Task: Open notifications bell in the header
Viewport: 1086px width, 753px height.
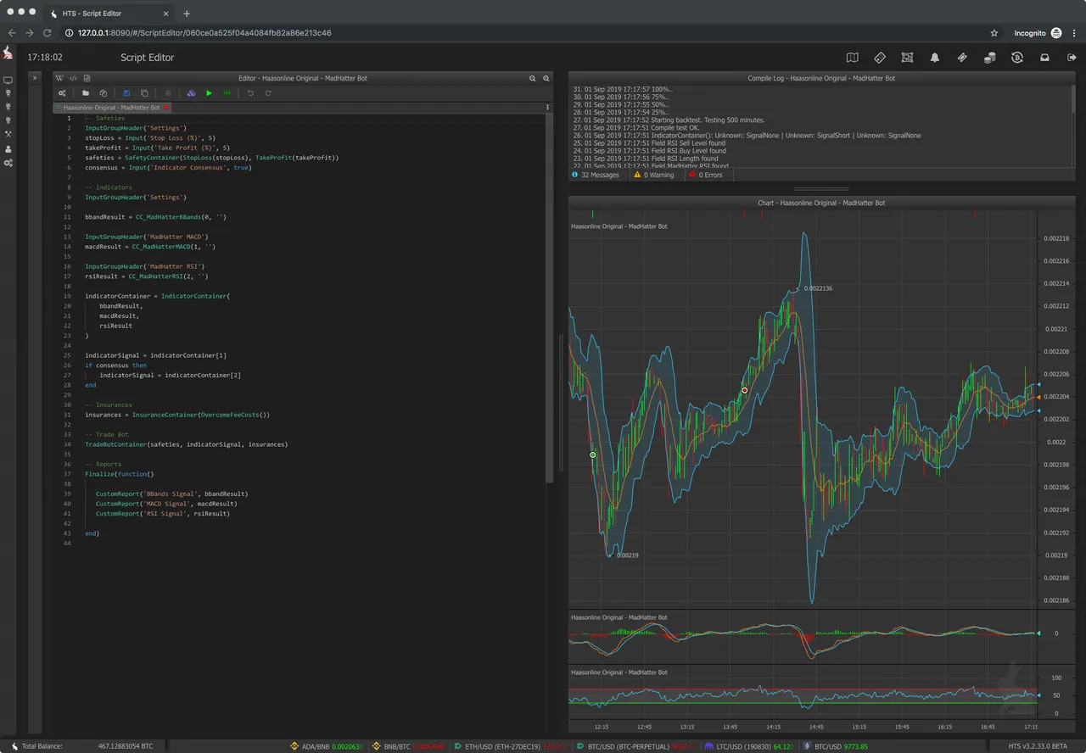Action: (x=935, y=58)
